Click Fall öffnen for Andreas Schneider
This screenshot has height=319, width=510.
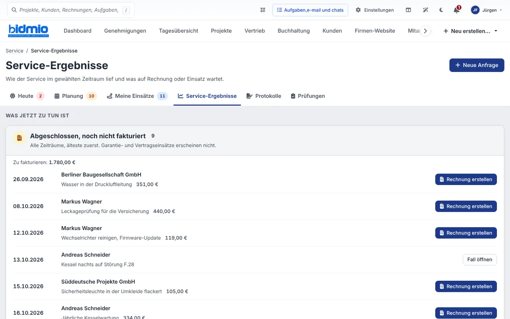(x=479, y=259)
